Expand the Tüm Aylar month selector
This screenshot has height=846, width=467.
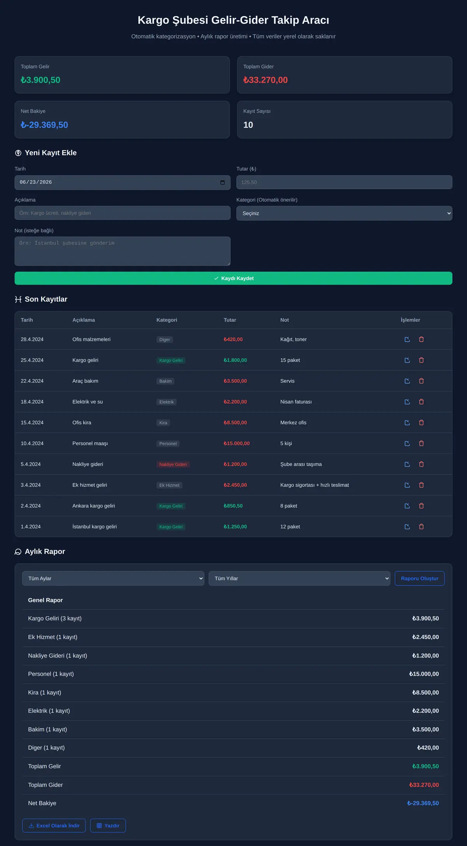point(113,578)
